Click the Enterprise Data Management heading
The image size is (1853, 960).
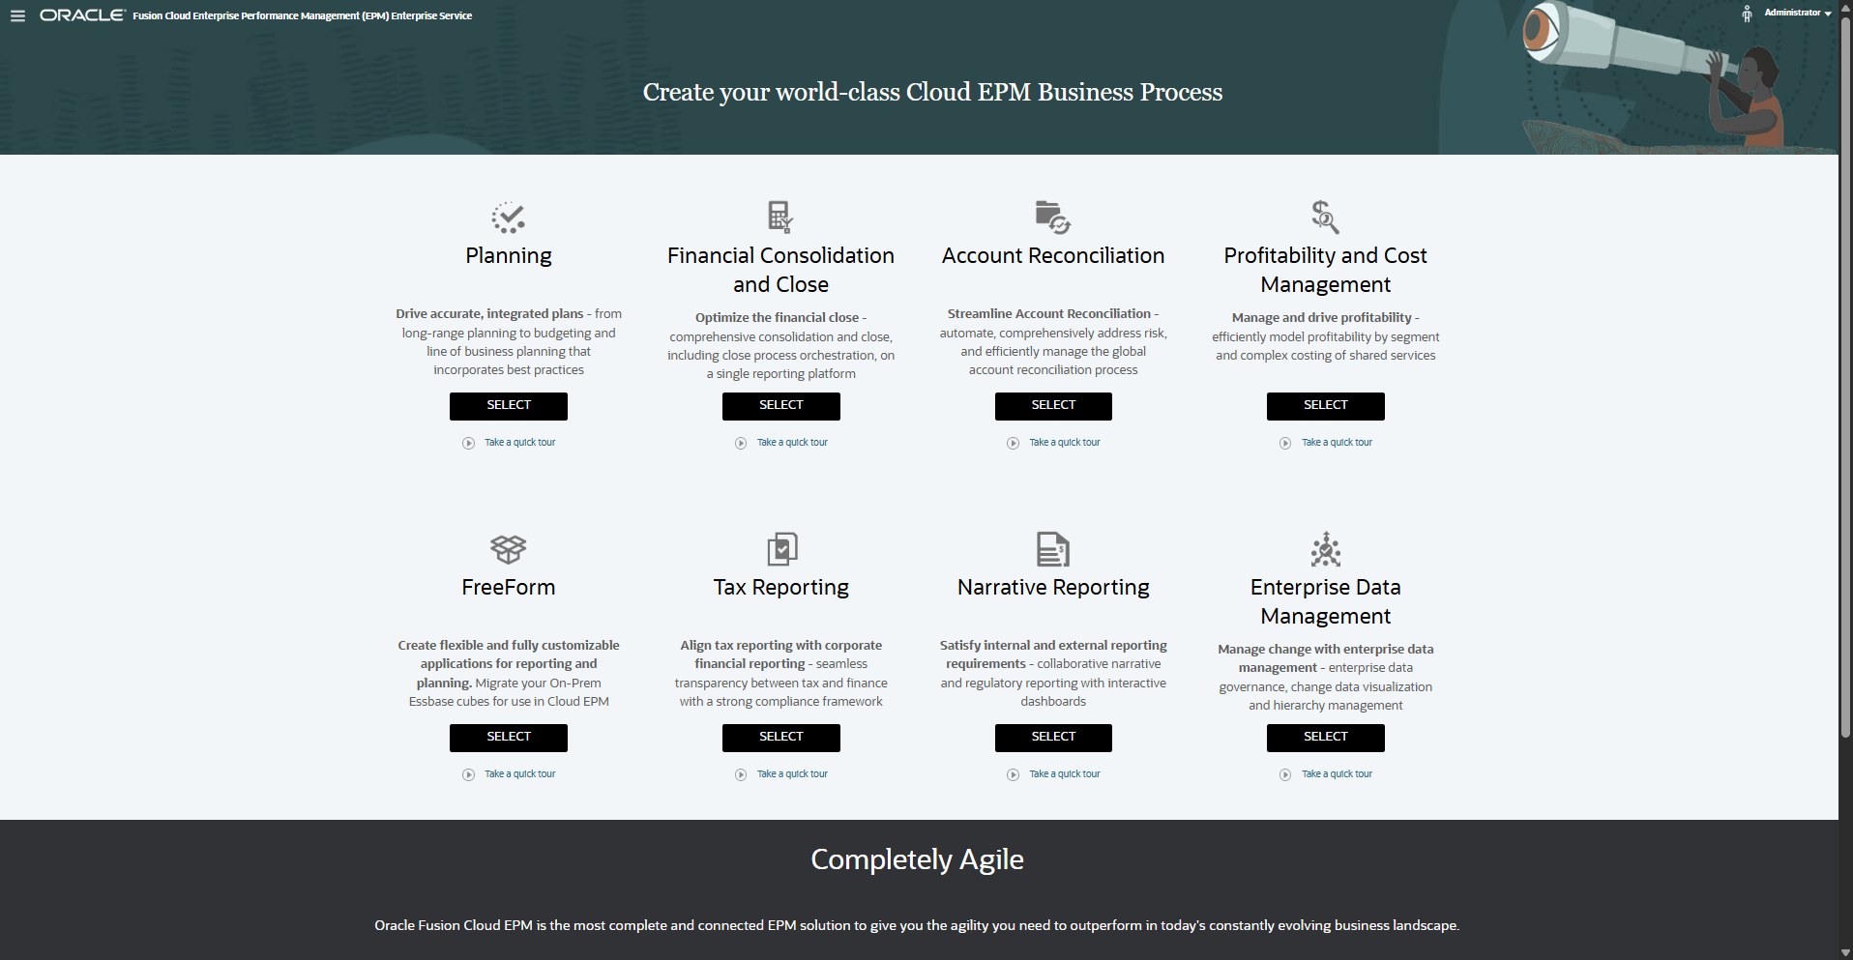click(x=1326, y=601)
